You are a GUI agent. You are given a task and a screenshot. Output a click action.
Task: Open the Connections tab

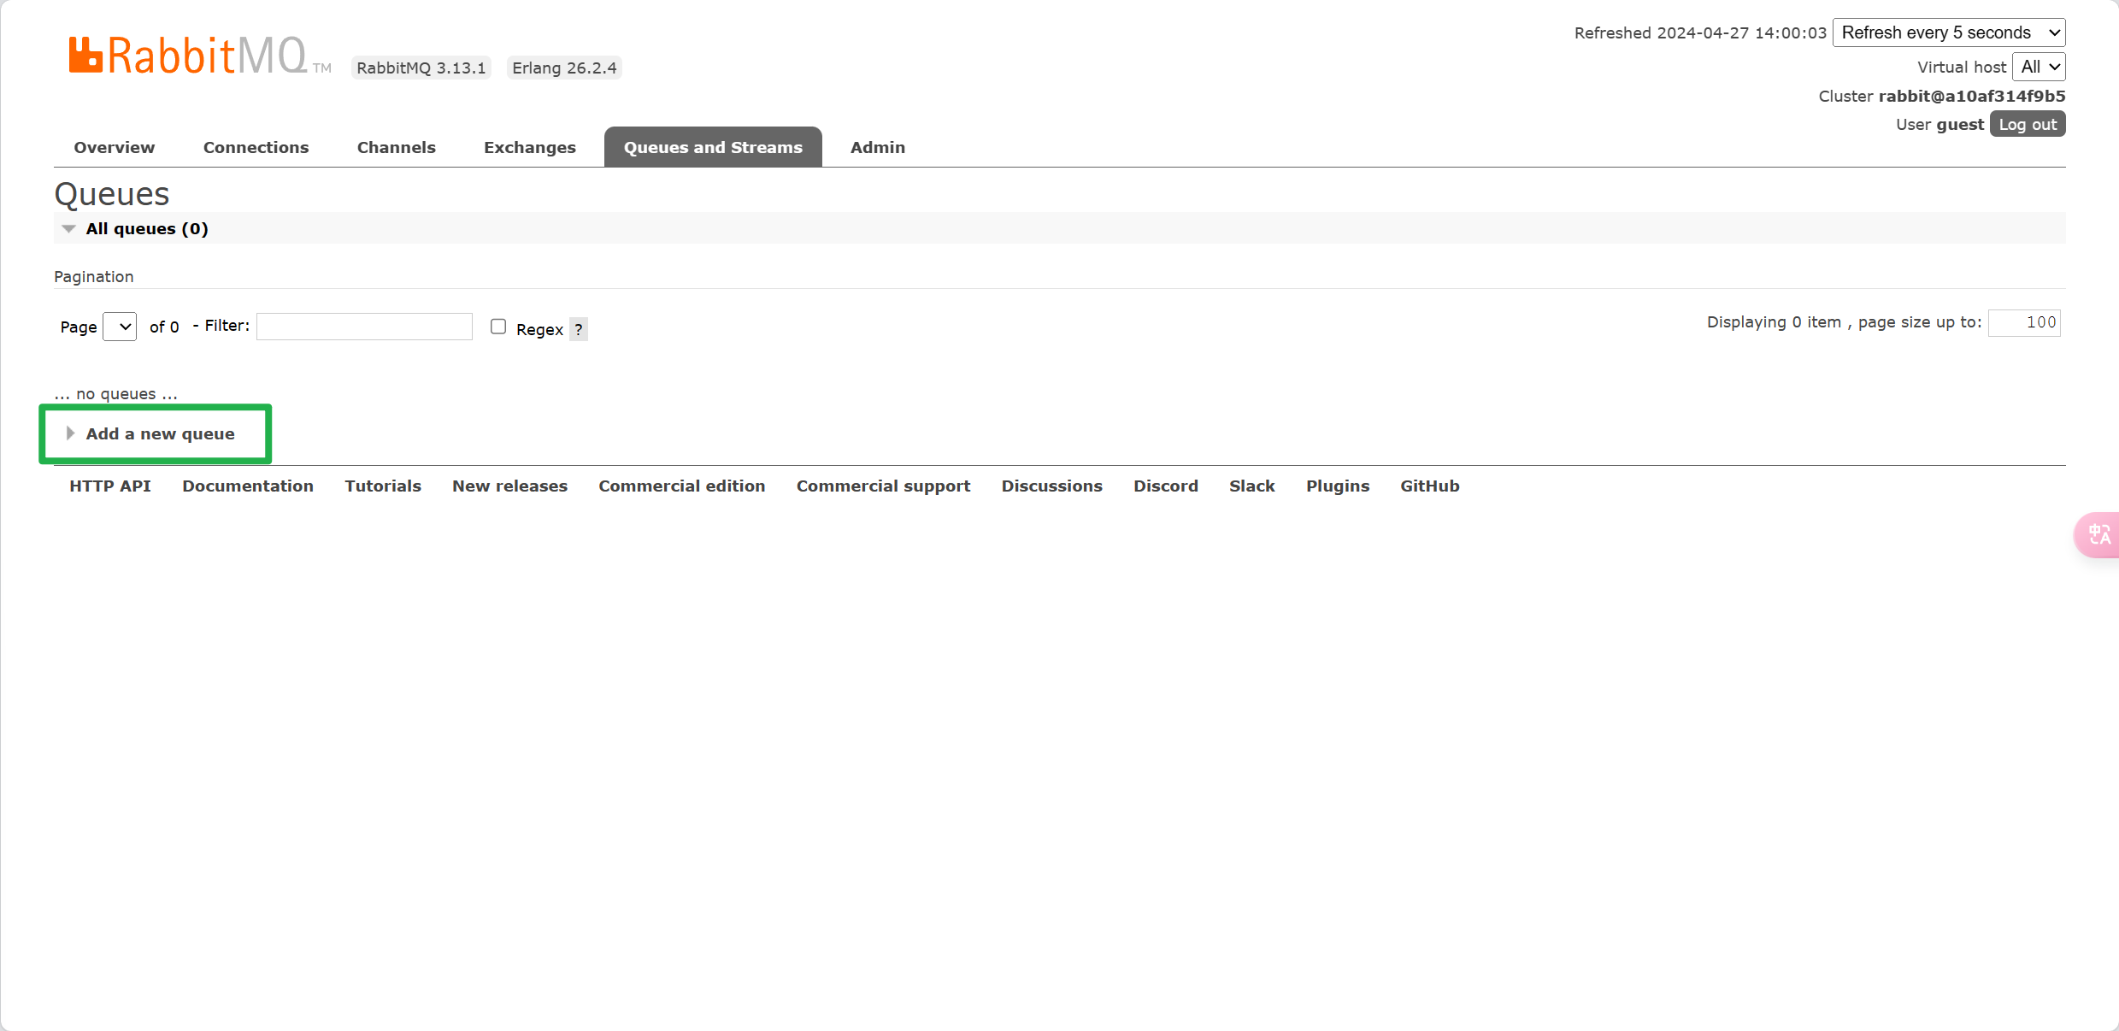tap(256, 148)
